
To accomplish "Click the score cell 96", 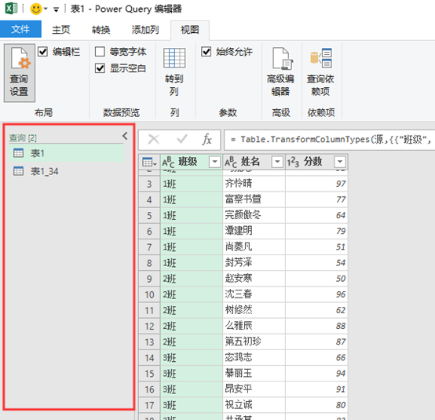I will point(316,294).
